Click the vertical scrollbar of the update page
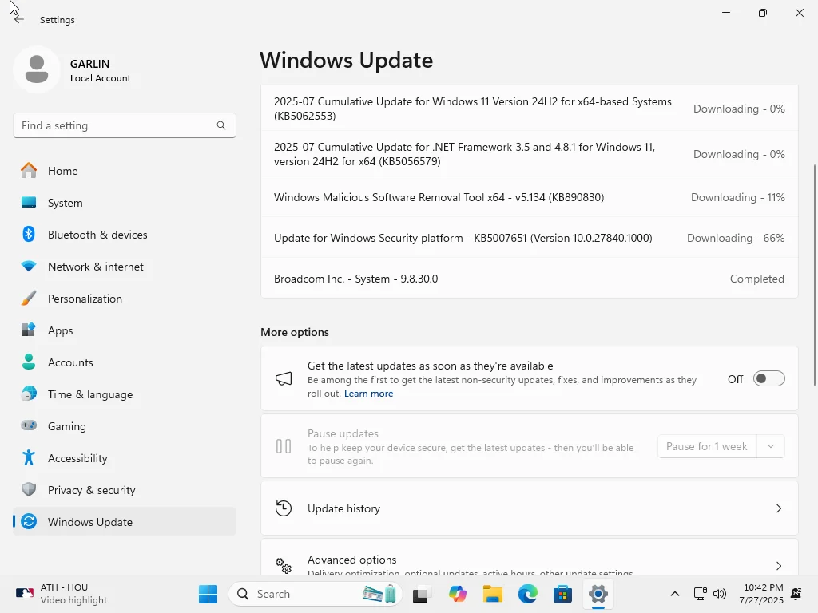818x613 pixels. 814,275
